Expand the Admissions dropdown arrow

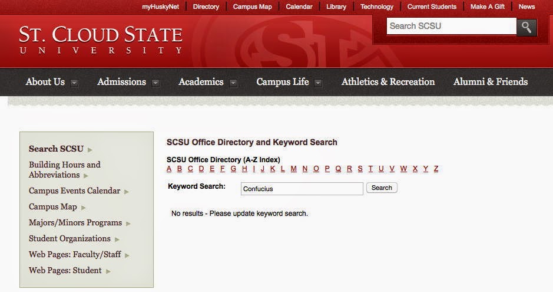[x=155, y=83]
